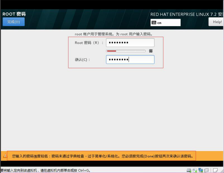Click the VMware grey device status icon
This screenshot has height=173, width=224.
point(207,170)
